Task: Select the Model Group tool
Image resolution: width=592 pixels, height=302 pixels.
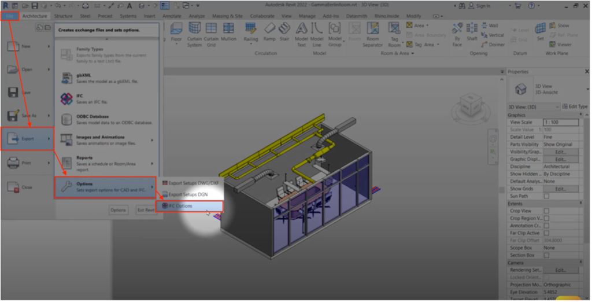Action: 335,34
